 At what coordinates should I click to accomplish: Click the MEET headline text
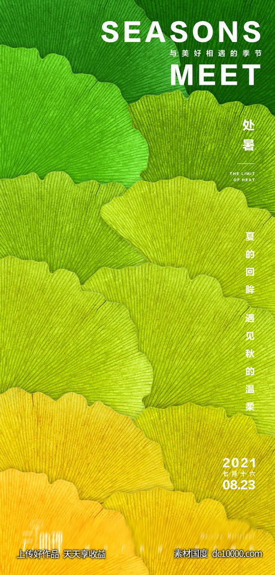pos(216,75)
